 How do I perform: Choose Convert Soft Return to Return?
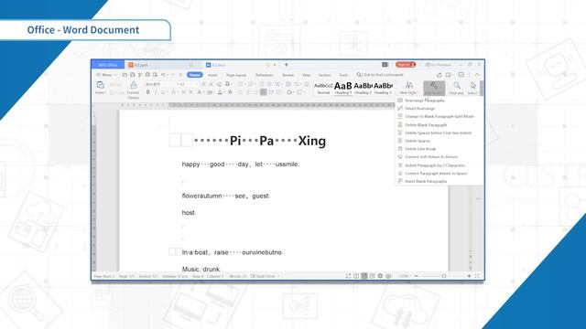[431, 157]
